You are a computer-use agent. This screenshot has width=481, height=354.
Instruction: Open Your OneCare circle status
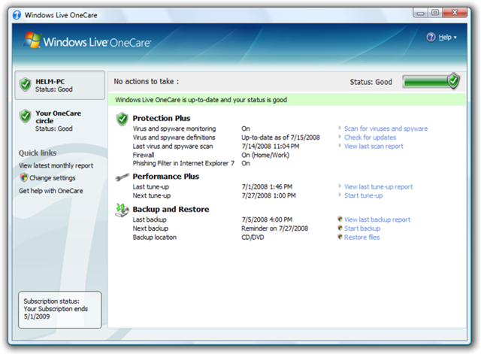click(x=58, y=121)
